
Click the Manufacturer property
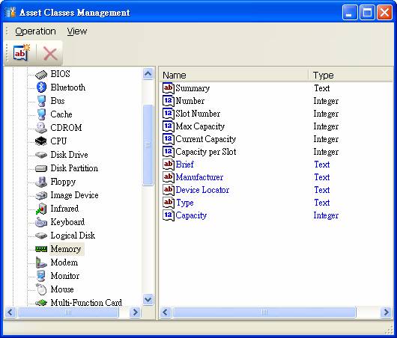[199, 177]
